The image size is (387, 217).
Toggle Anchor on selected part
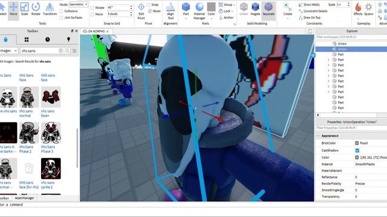[x=226, y=17]
